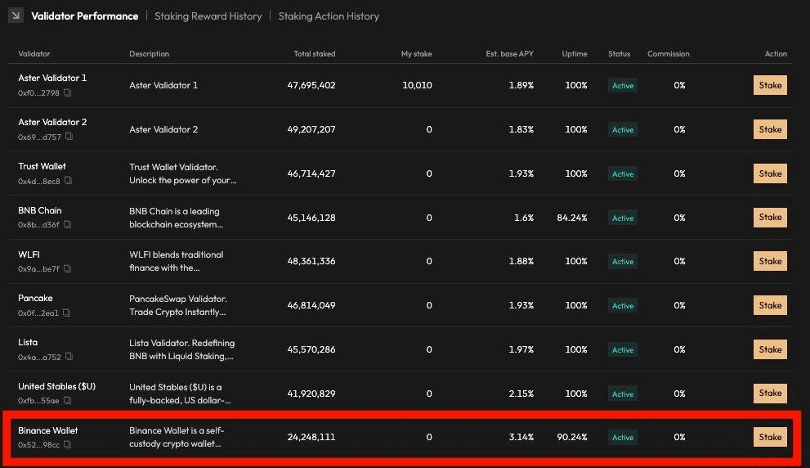Select the Validator Performance tab
The image size is (810, 468).
pos(85,16)
